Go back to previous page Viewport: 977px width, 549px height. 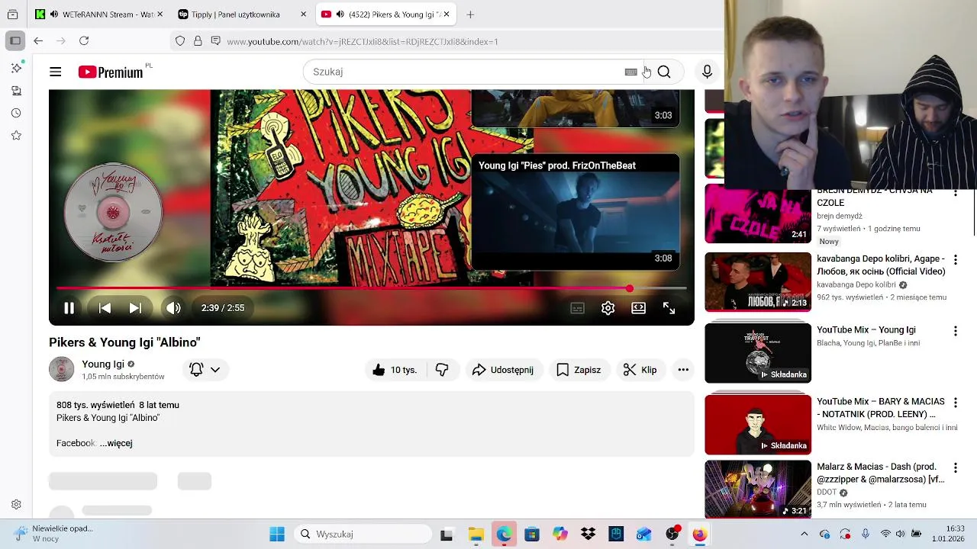coord(38,40)
